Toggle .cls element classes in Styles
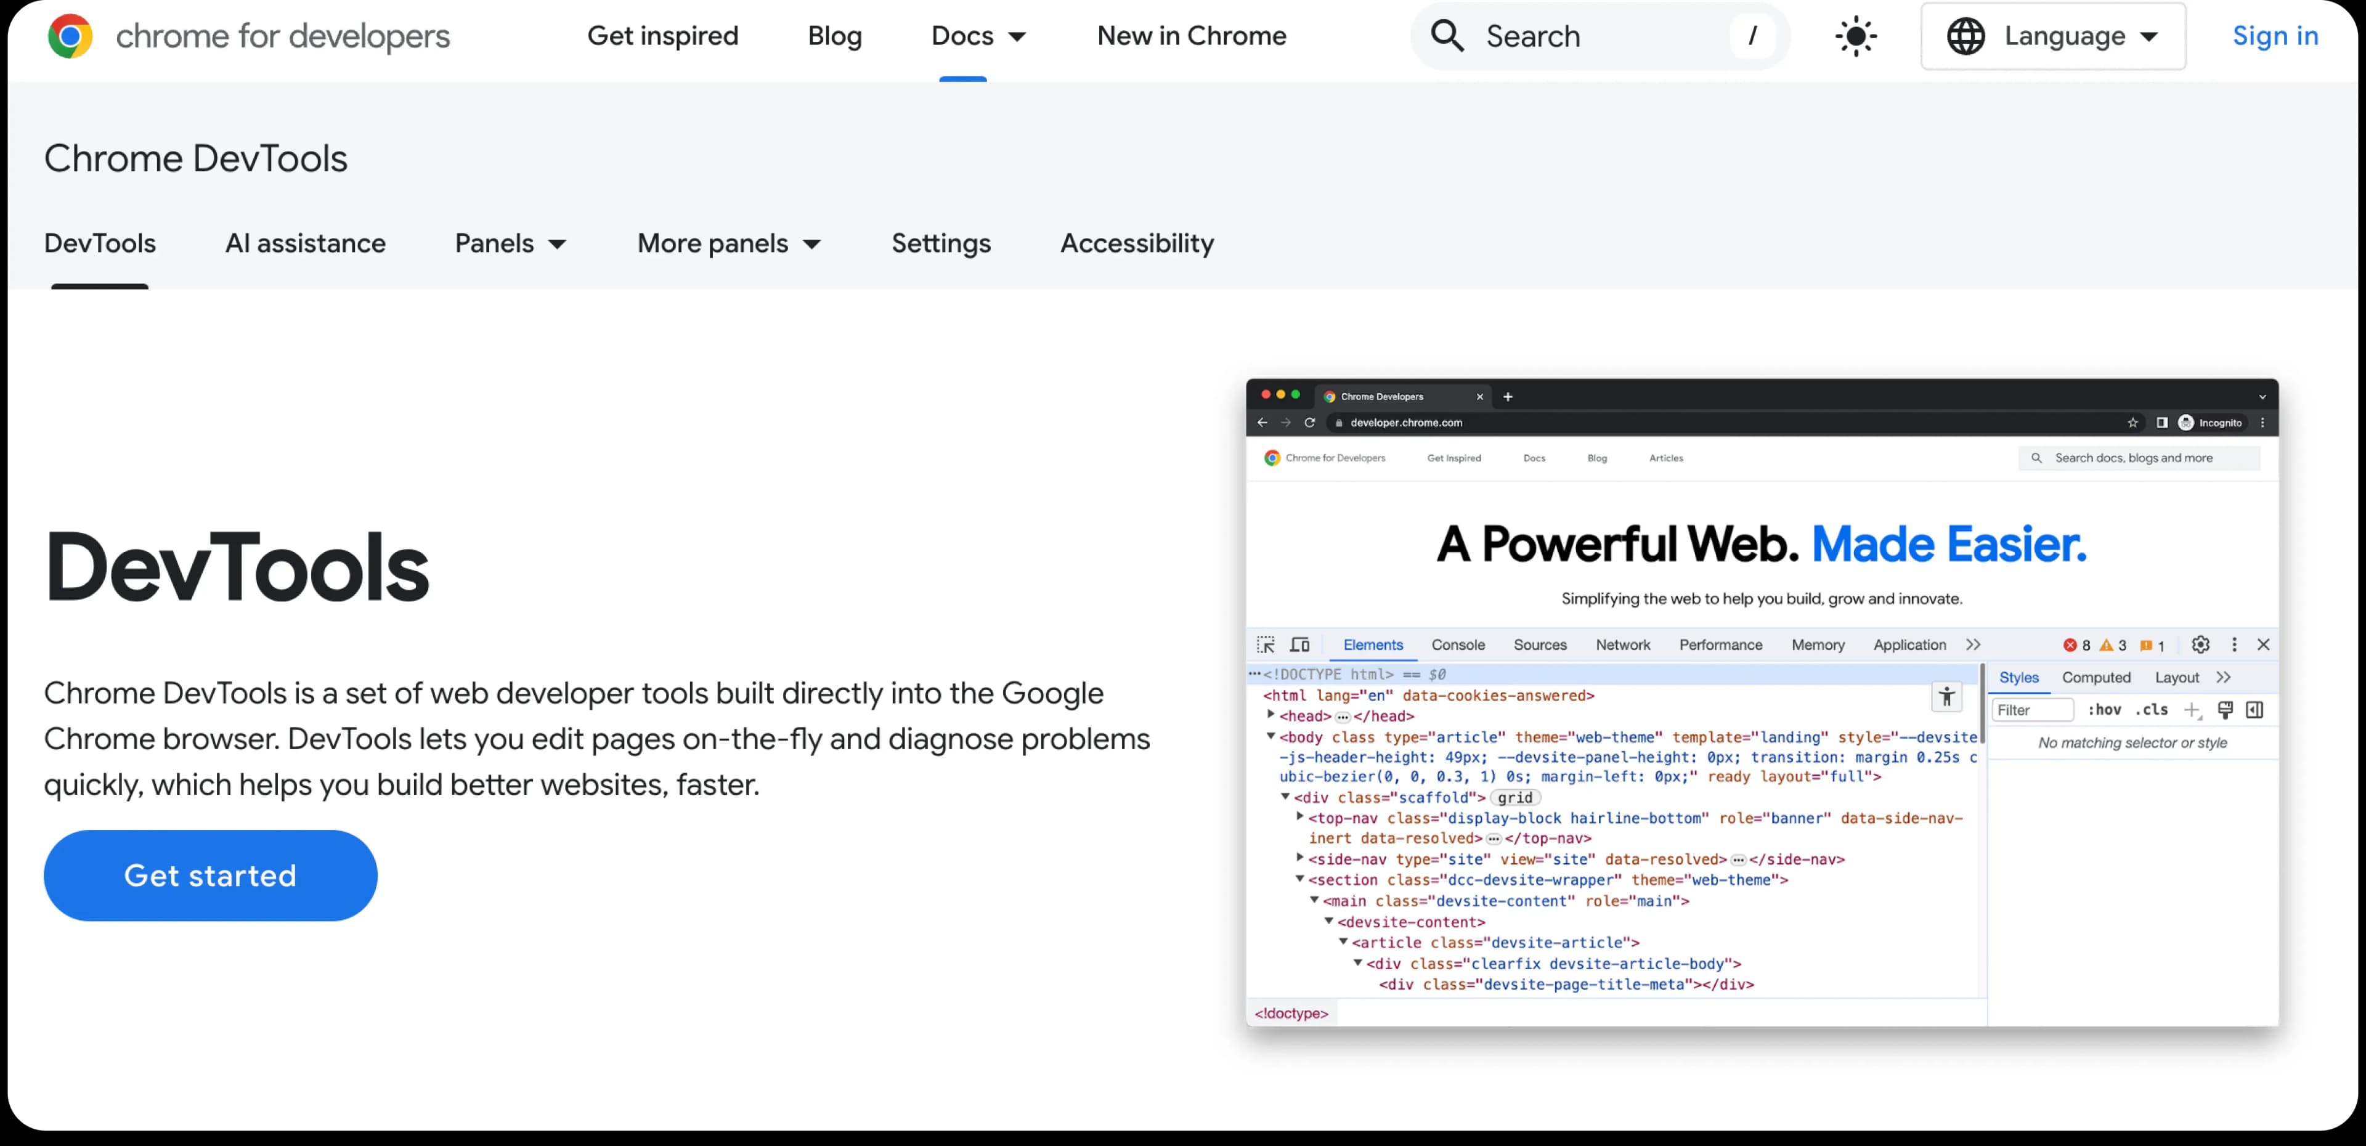Image resolution: width=2366 pixels, height=1146 pixels. point(2151,710)
